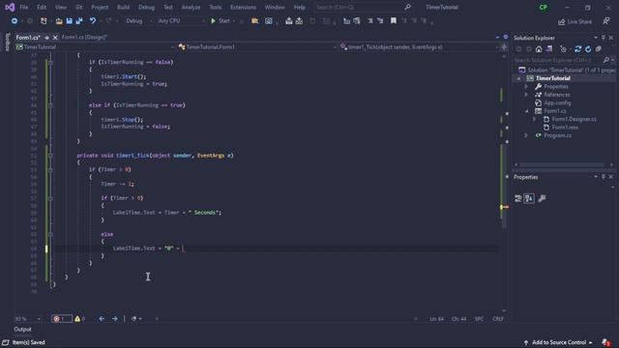Click Add to Source Control

(x=558, y=342)
